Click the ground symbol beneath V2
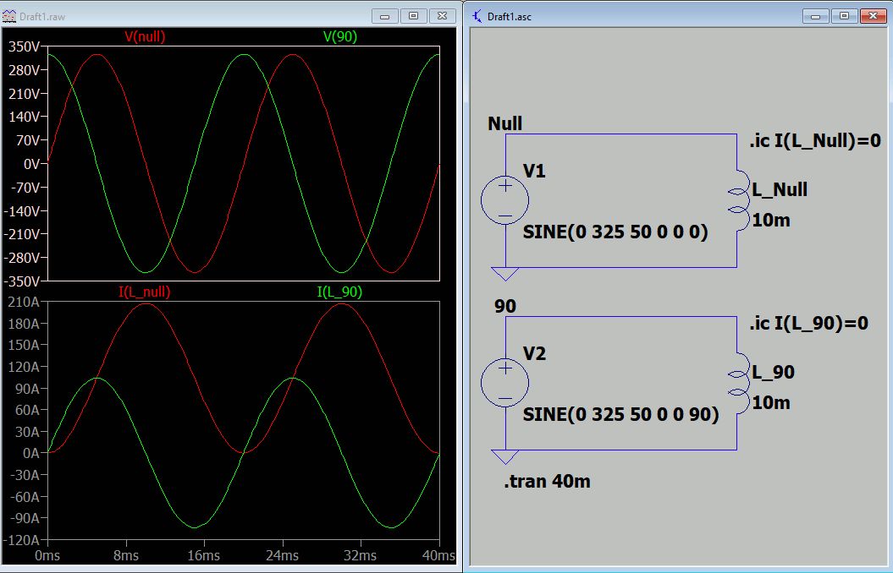 504,456
